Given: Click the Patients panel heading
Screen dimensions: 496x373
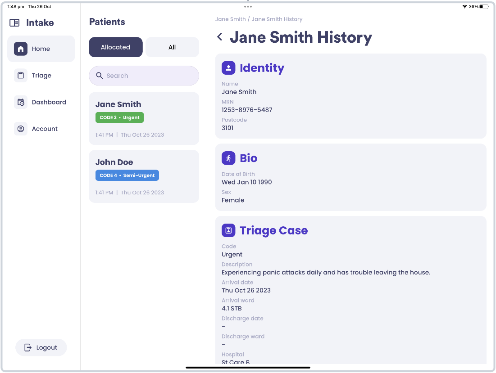Looking at the screenshot, I should pyautogui.click(x=107, y=22).
